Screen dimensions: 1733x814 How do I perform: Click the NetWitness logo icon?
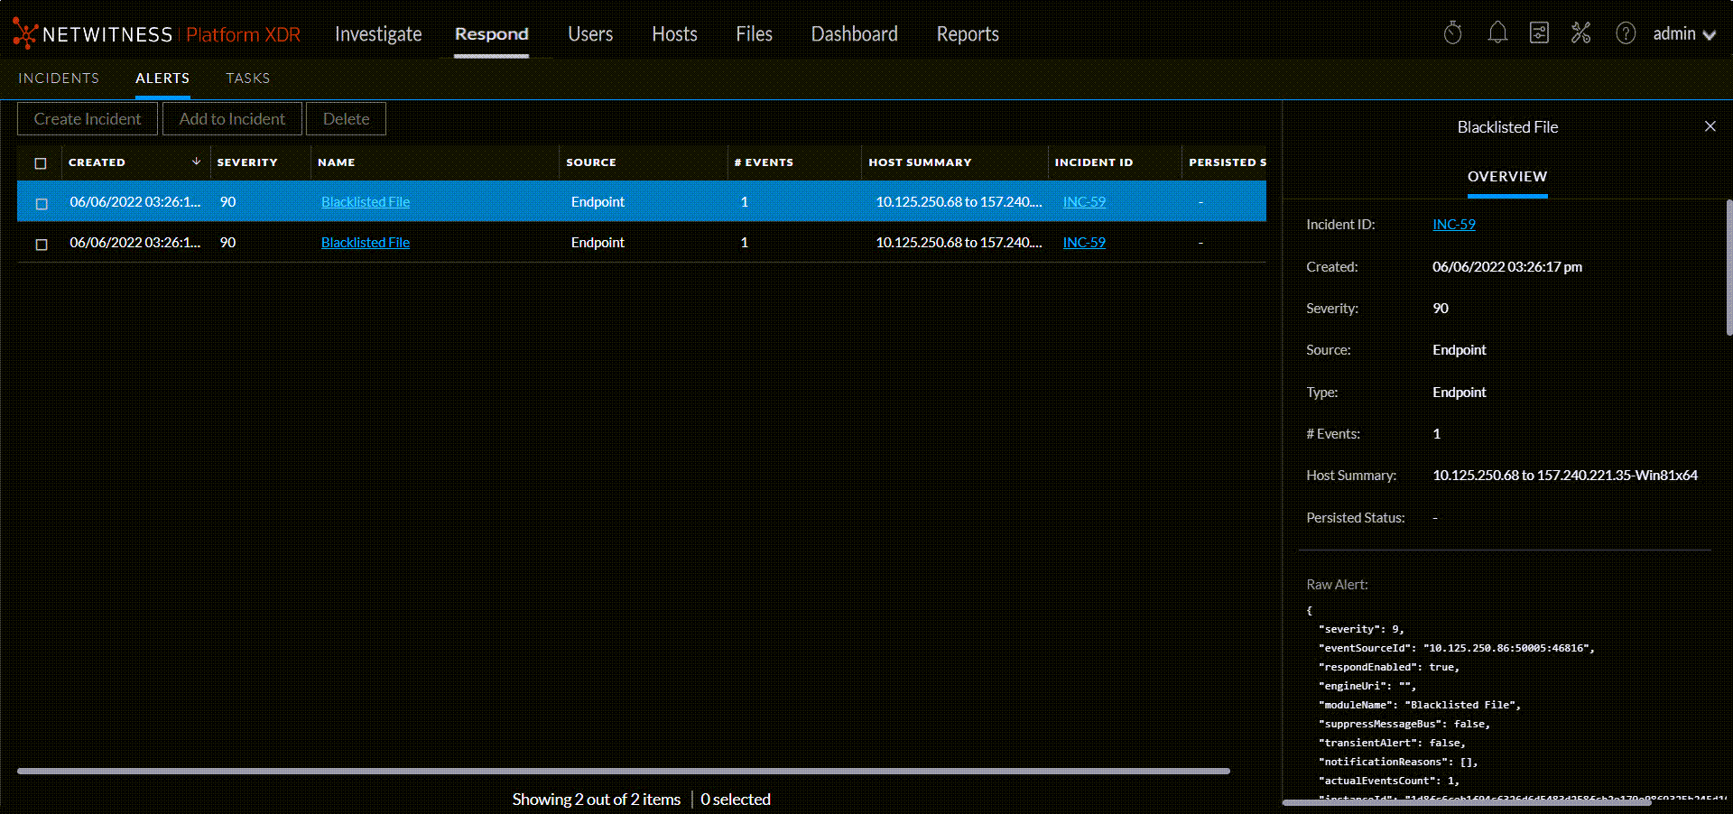coord(24,33)
